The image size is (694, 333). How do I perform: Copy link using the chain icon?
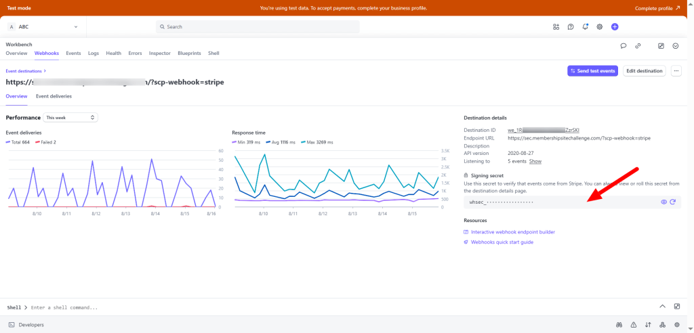638,46
